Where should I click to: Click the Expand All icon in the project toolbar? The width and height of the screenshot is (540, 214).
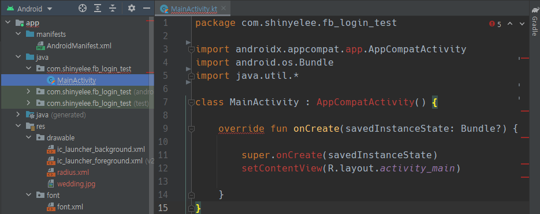point(98,9)
